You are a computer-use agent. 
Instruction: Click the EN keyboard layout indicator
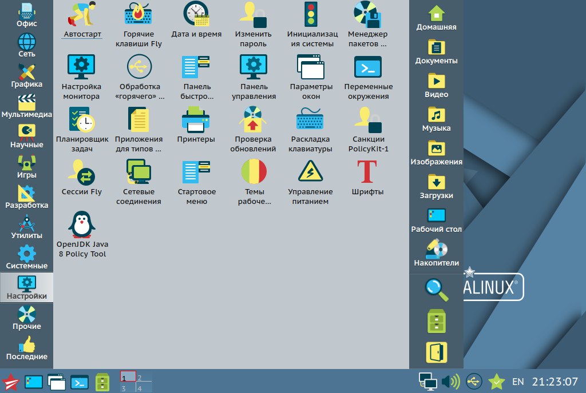coord(518,382)
